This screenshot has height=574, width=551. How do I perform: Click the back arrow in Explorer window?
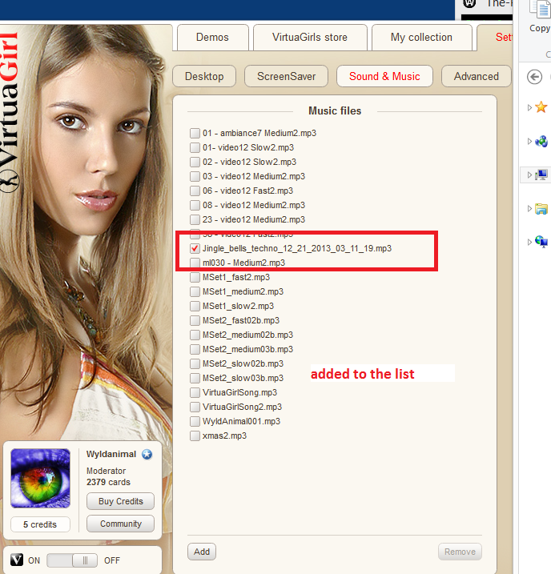[534, 77]
